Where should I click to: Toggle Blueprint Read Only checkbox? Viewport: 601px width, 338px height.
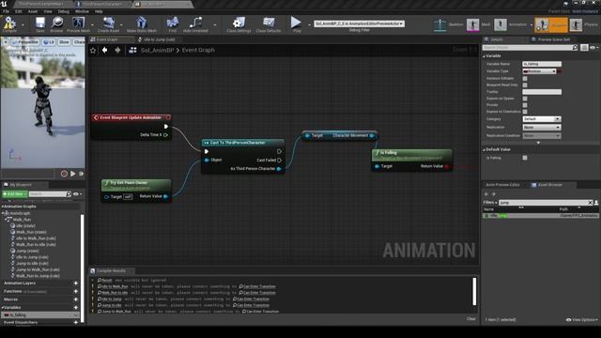(525, 84)
